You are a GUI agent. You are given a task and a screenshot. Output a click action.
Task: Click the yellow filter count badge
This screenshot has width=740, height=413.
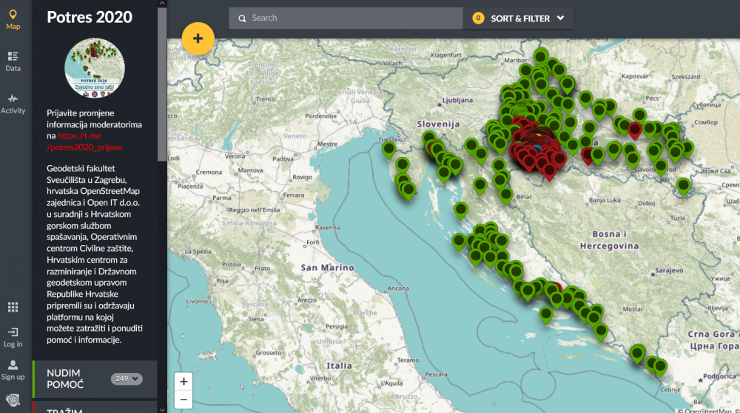point(478,19)
